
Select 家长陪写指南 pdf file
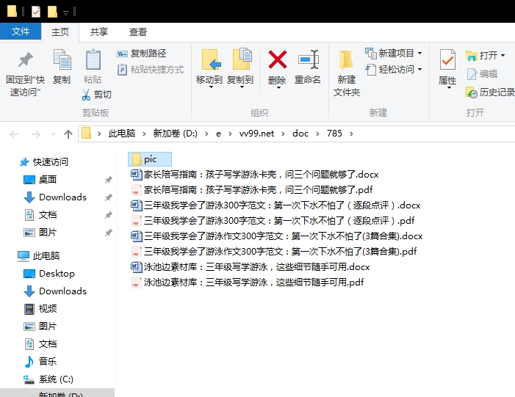252,189
